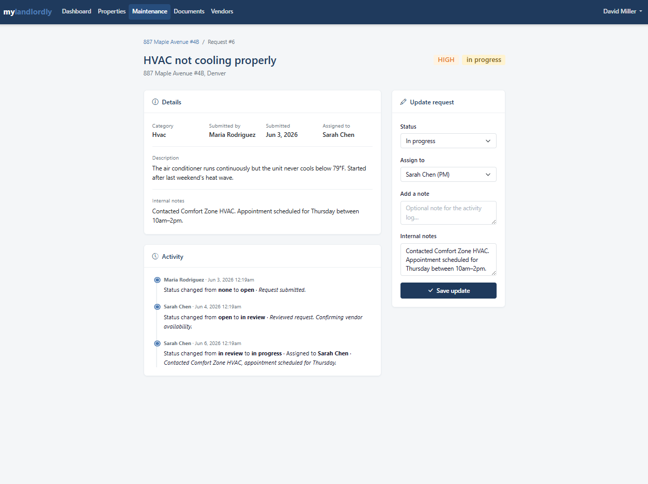This screenshot has height=484, width=648.
Task: Click the clock icon beside Activity
Action: [x=155, y=256]
